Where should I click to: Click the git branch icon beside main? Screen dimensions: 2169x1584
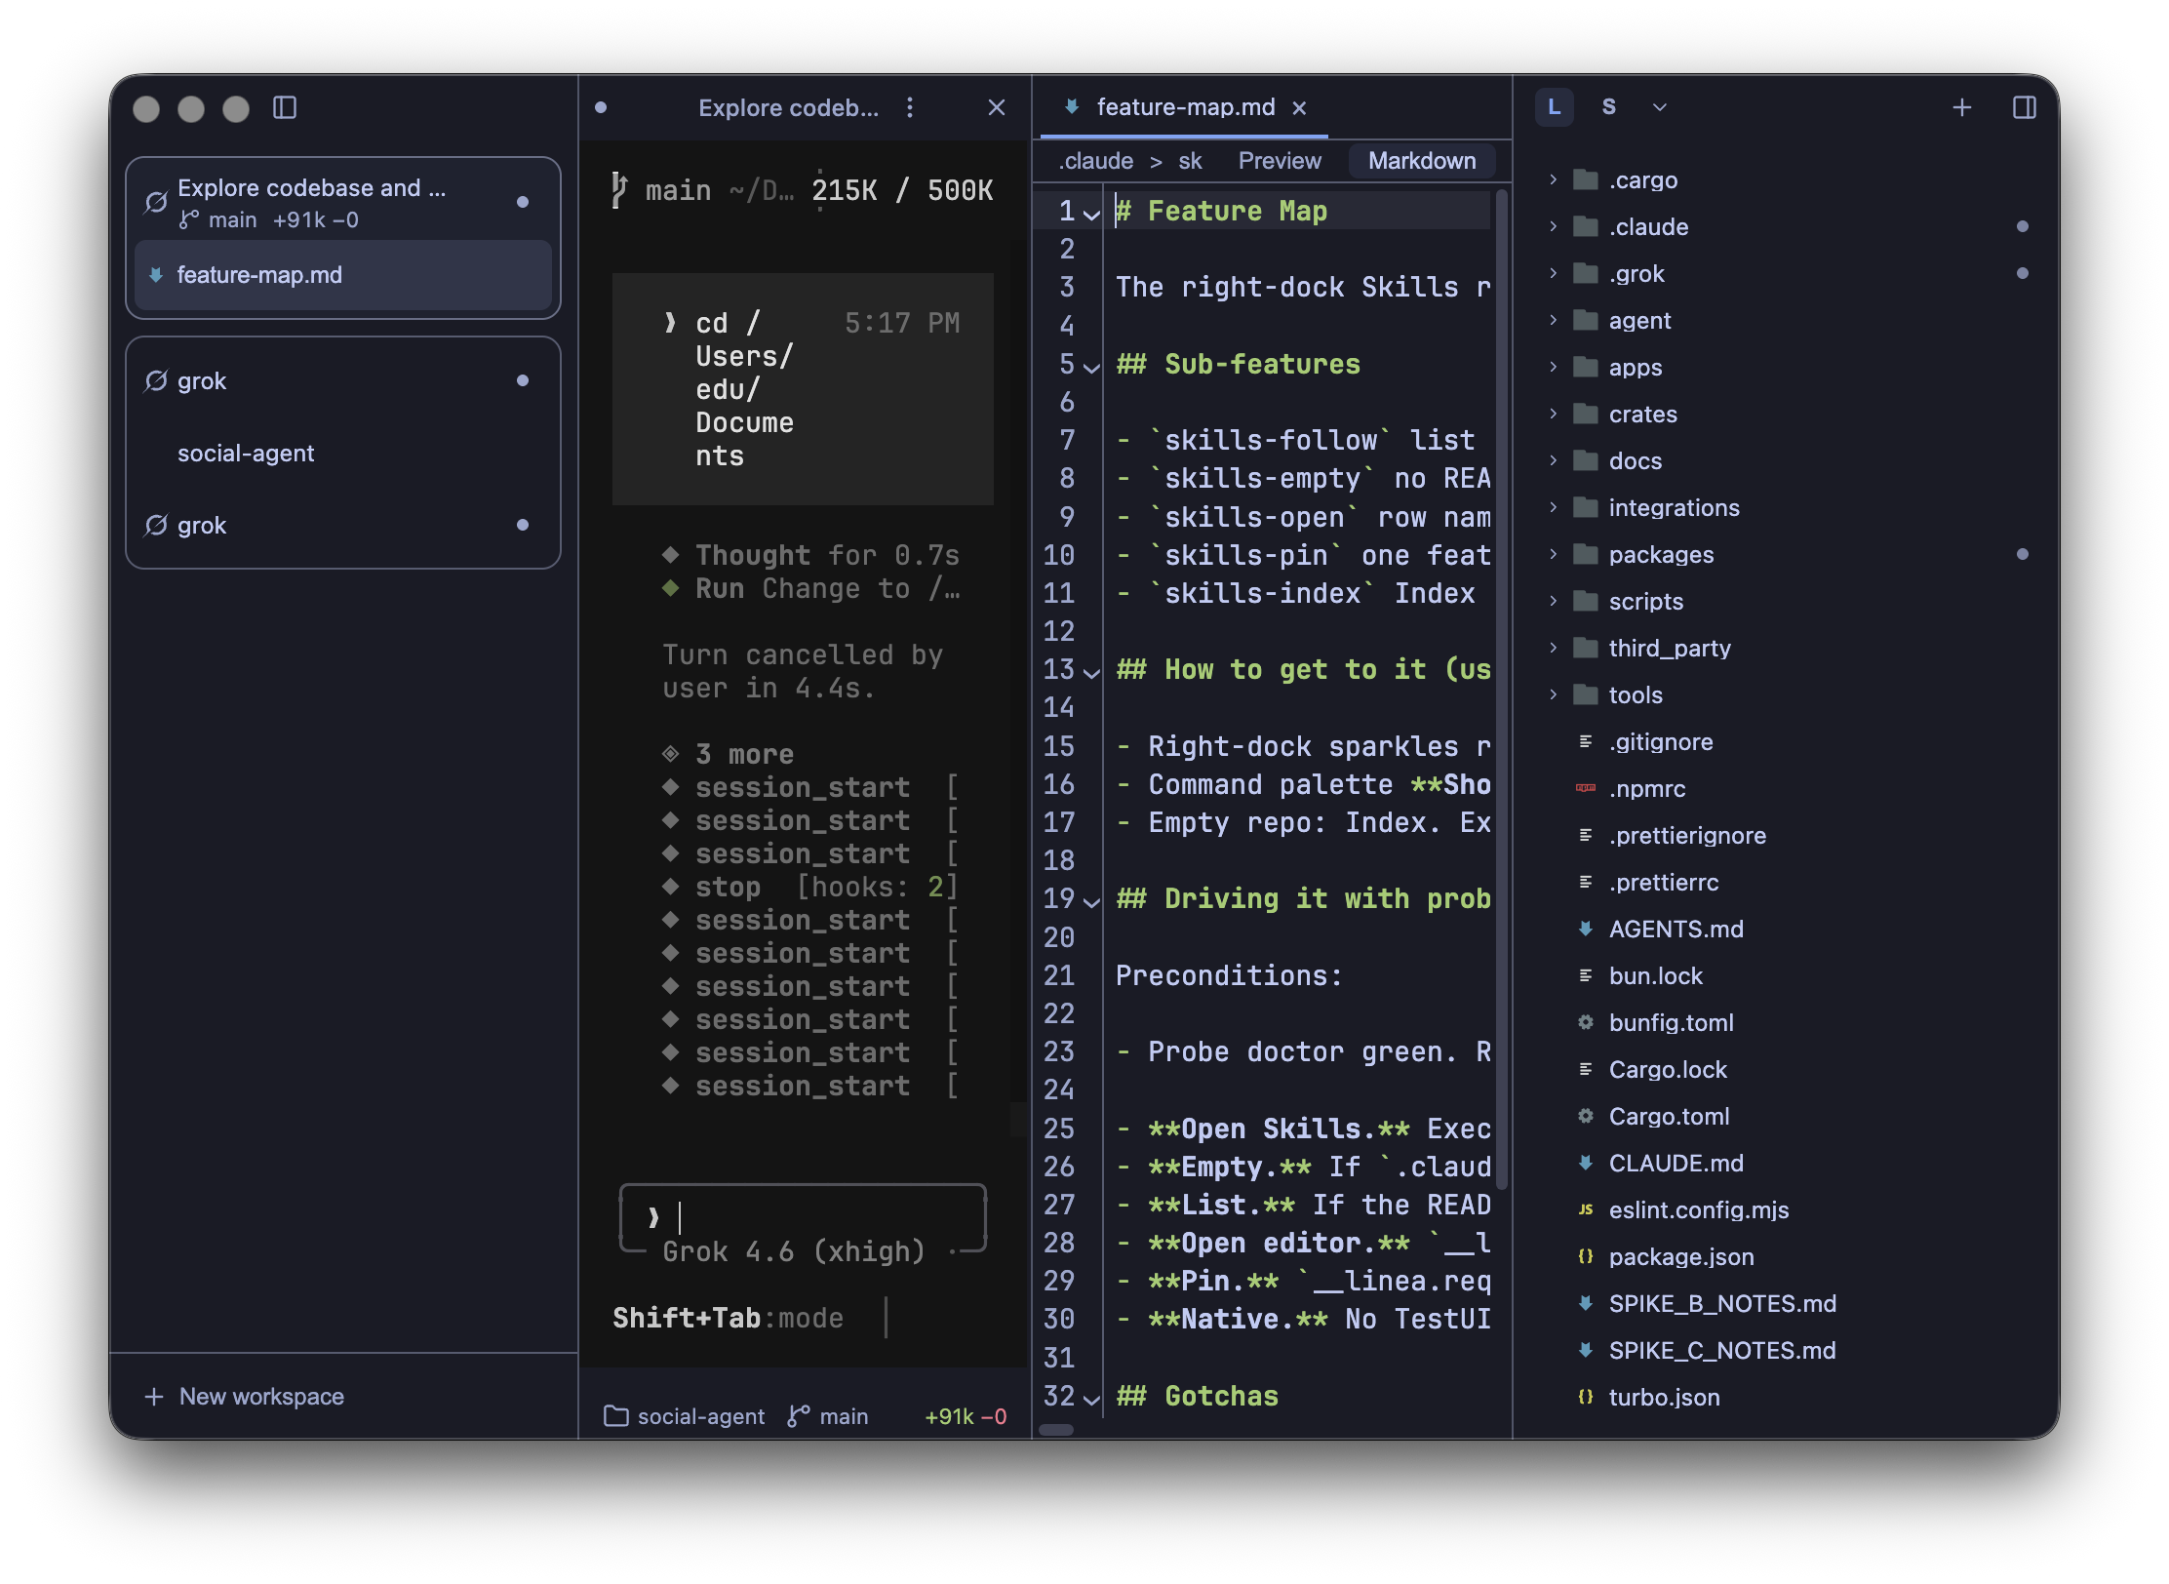tap(189, 220)
